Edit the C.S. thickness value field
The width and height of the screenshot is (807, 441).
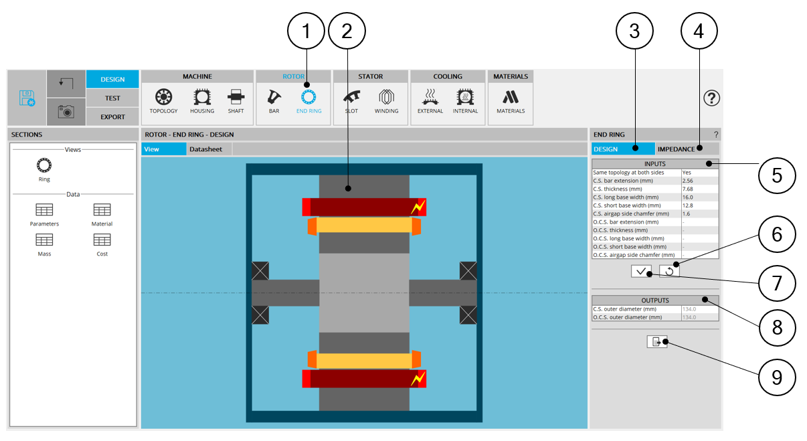[x=699, y=189]
